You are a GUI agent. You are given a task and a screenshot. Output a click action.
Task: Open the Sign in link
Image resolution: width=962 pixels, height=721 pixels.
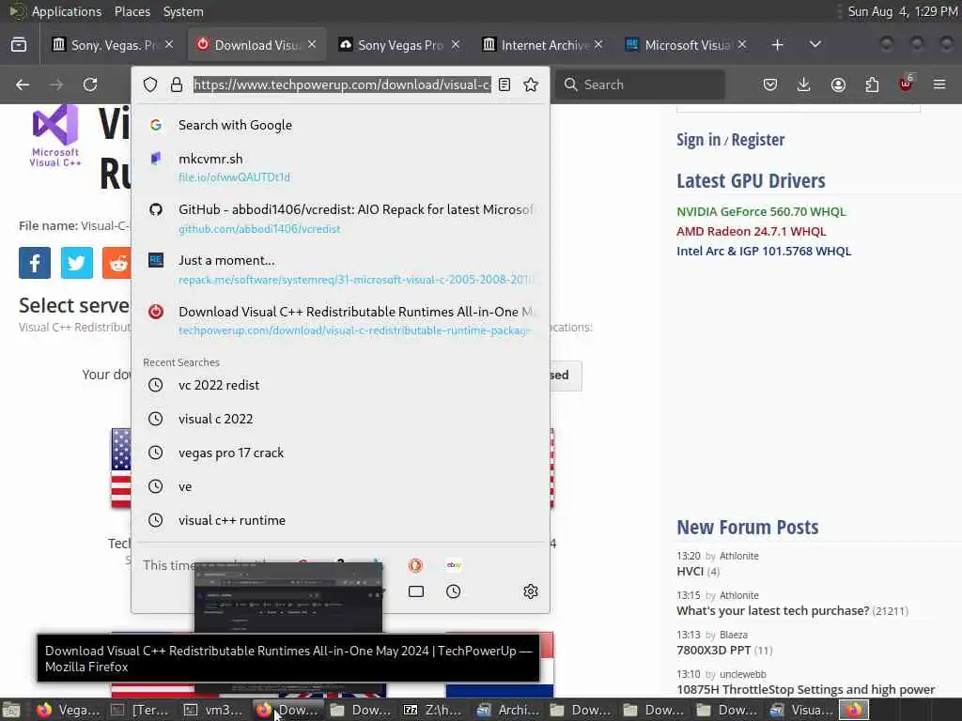click(698, 140)
